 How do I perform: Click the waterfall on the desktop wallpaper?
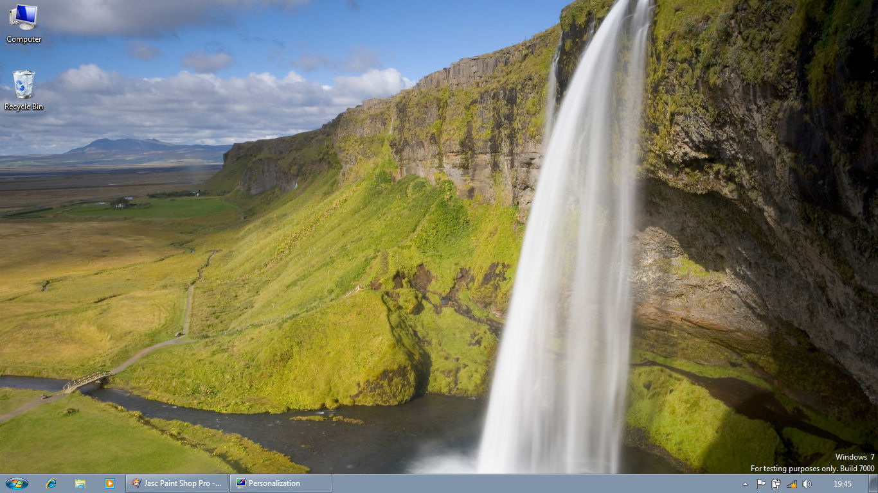(566, 289)
